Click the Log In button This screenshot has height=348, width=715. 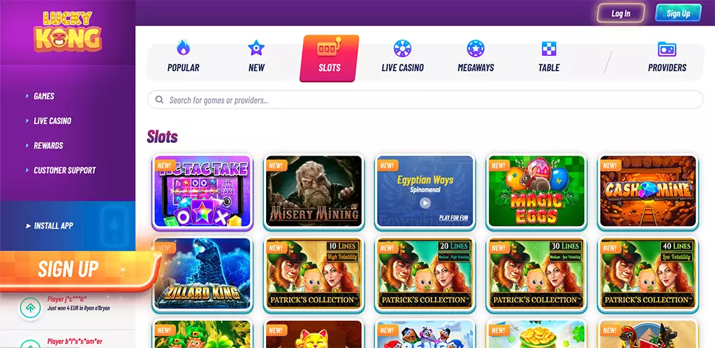(621, 13)
